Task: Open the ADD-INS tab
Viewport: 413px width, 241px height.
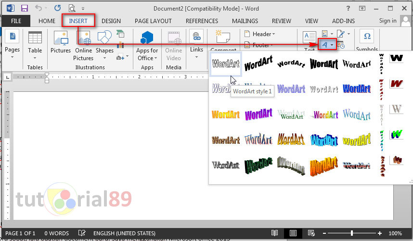Action: [343, 21]
